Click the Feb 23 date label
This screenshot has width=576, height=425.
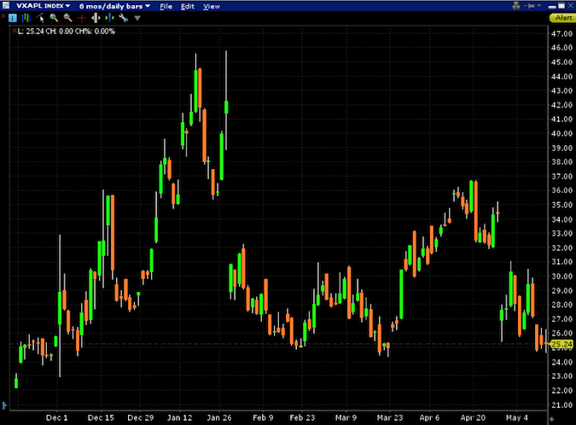tap(302, 417)
